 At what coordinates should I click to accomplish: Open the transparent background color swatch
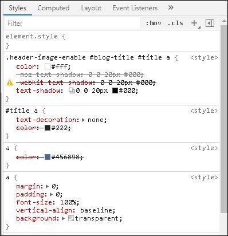click(x=71, y=218)
